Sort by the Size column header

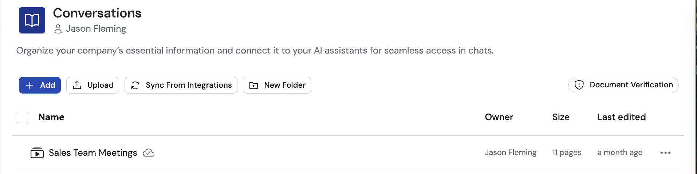click(560, 117)
